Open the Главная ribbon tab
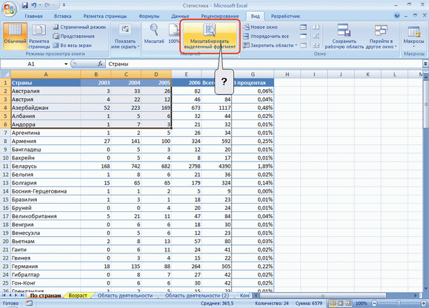The image size is (429, 308). click(33, 16)
